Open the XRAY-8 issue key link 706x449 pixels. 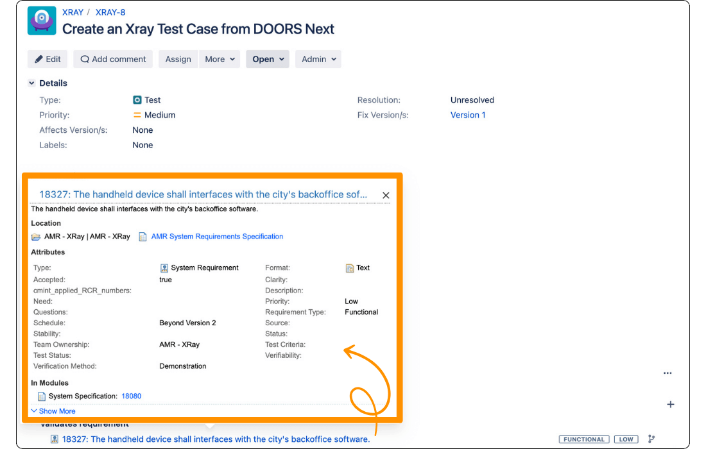coord(110,12)
